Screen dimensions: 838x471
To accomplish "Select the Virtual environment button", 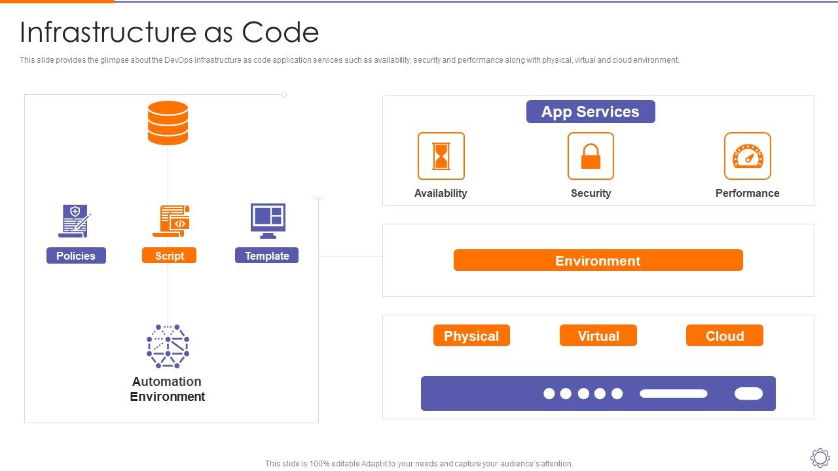I will (598, 336).
